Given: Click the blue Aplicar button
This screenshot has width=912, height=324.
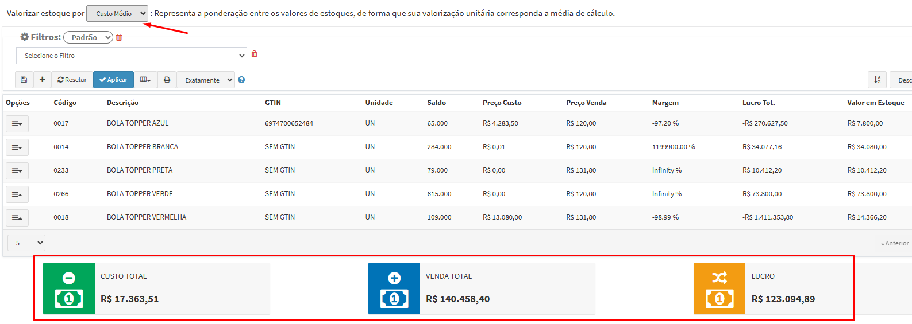Looking at the screenshot, I should tap(113, 80).
